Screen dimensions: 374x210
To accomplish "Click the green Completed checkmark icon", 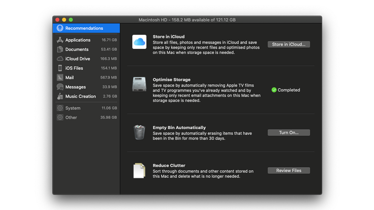I will pyautogui.click(x=274, y=90).
